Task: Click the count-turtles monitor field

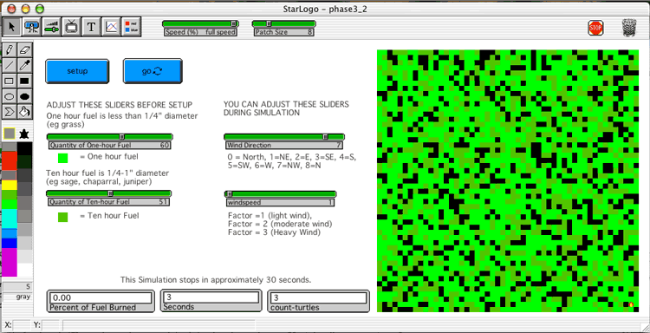Action: 319,297
